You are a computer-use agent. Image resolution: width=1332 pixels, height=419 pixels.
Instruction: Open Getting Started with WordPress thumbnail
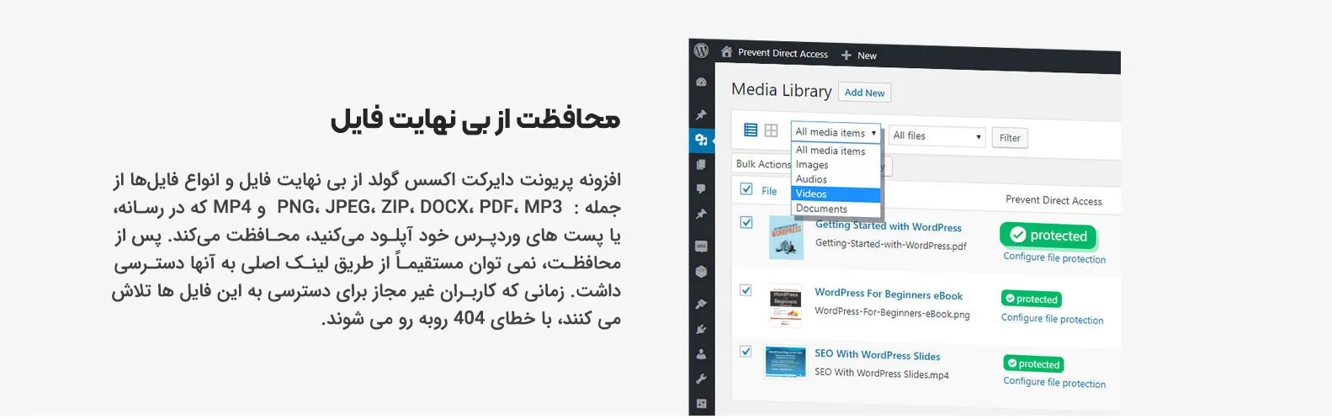[x=786, y=238]
